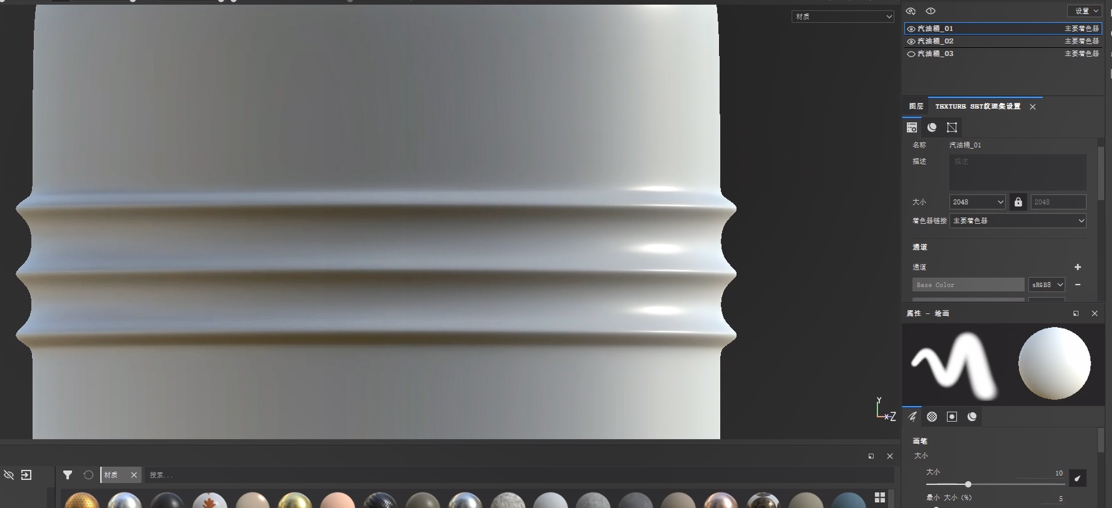This screenshot has width=1112, height=508.
Task: Click the locked second size field 2048
Action: point(1058,202)
